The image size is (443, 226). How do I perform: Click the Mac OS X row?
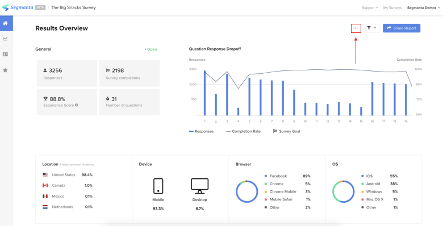click(x=379, y=199)
